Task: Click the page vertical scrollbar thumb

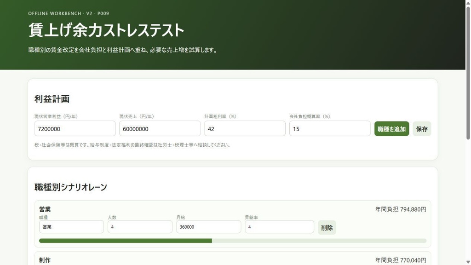Action: pos(468,73)
